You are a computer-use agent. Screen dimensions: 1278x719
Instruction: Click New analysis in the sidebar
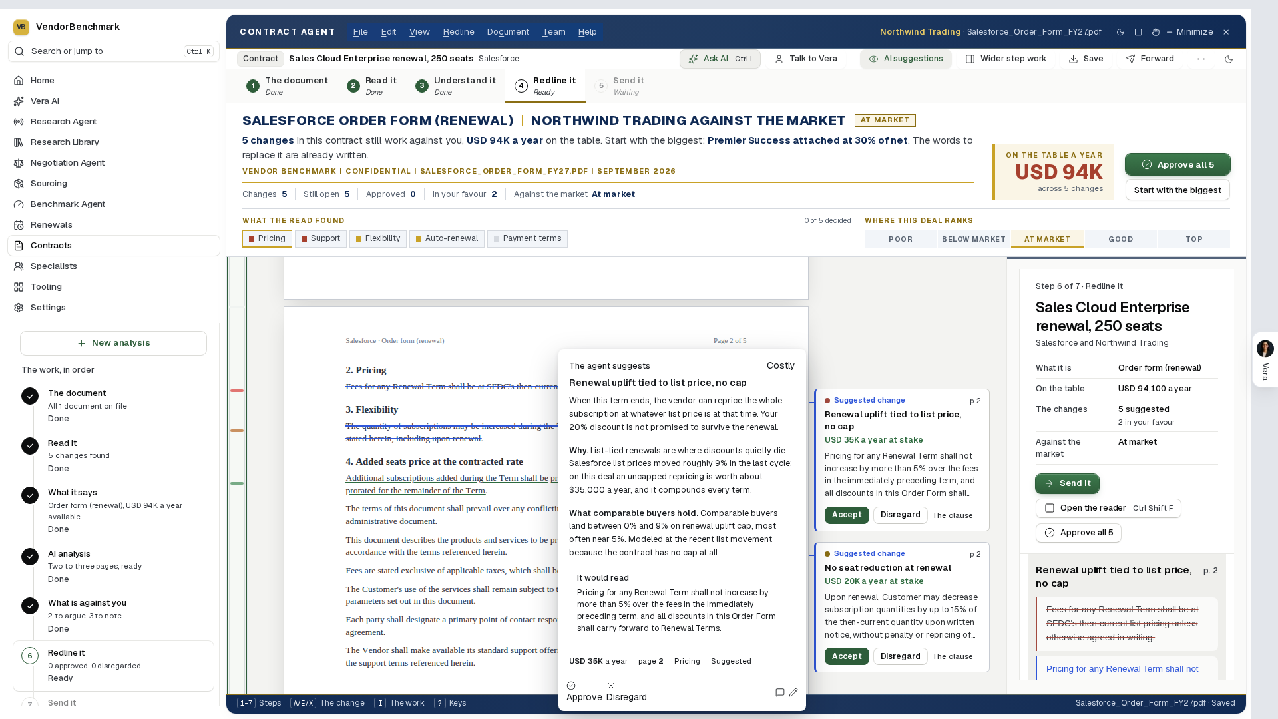(x=113, y=344)
